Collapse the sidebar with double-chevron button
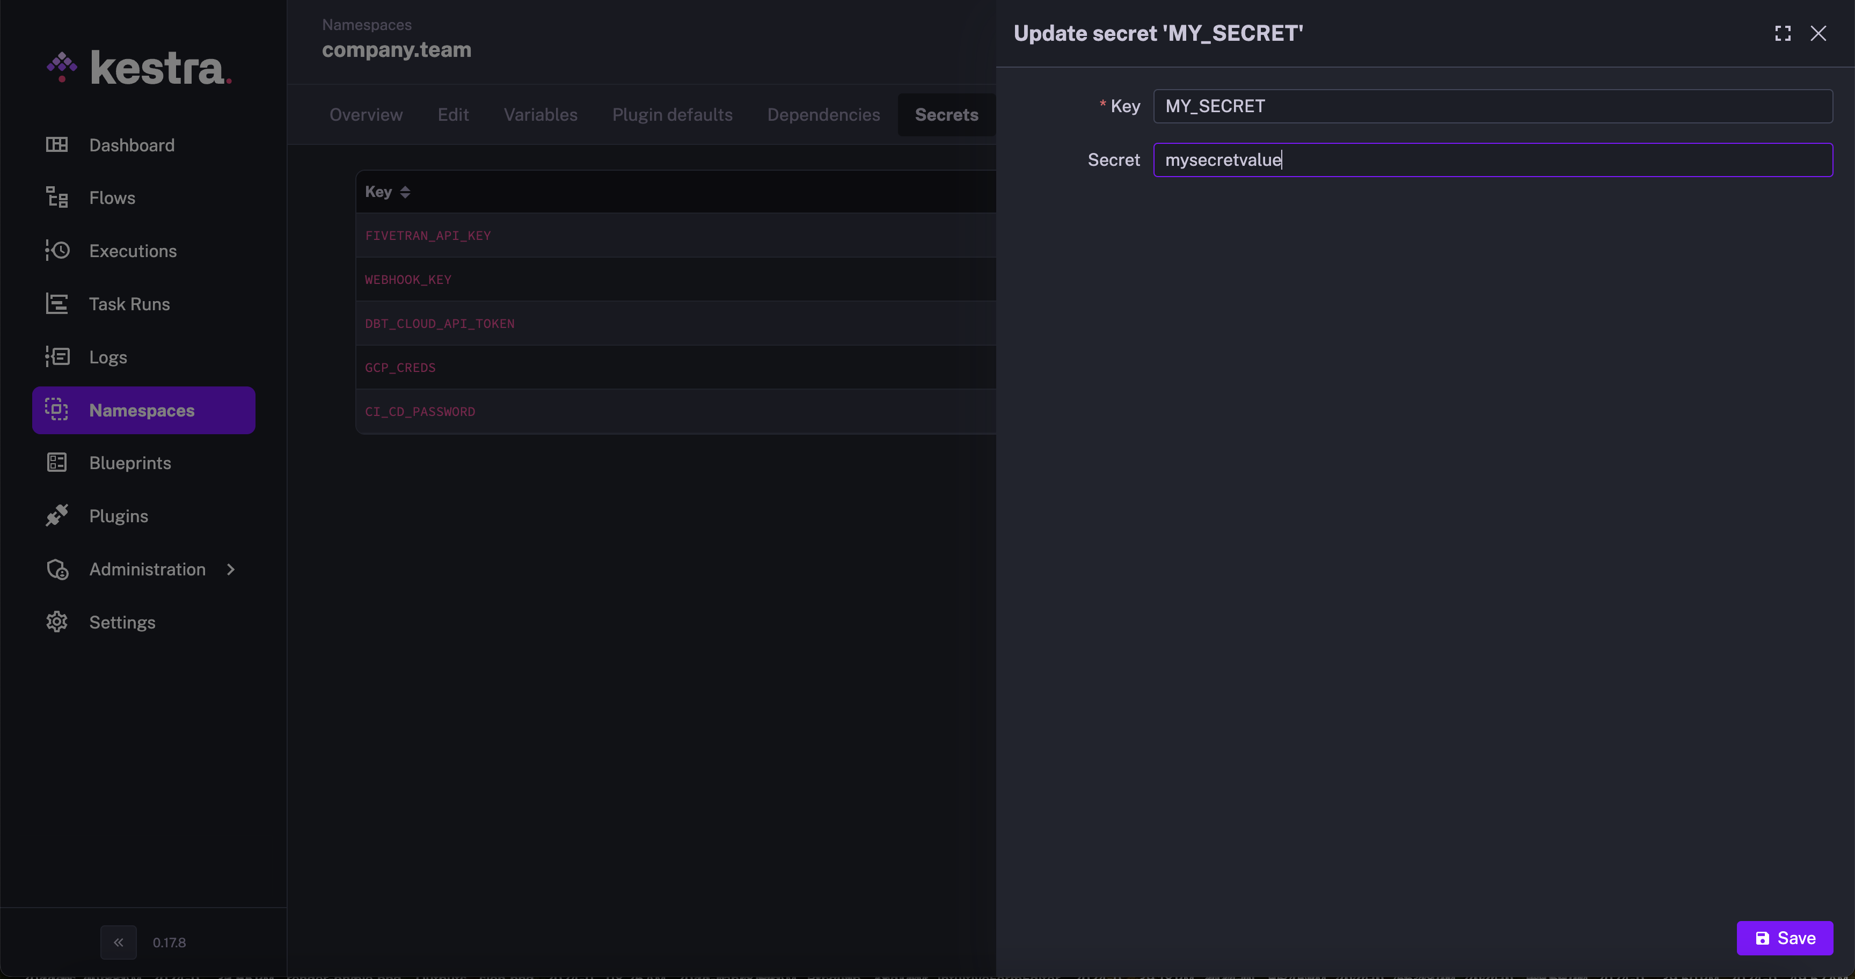Image resolution: width=1855 pixels, height=979 pixels. click(x=118, y=943)
